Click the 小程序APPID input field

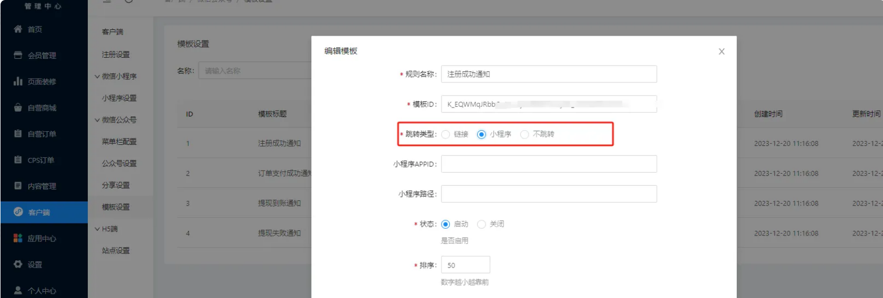pyautogui.click(x=549, y=164)
